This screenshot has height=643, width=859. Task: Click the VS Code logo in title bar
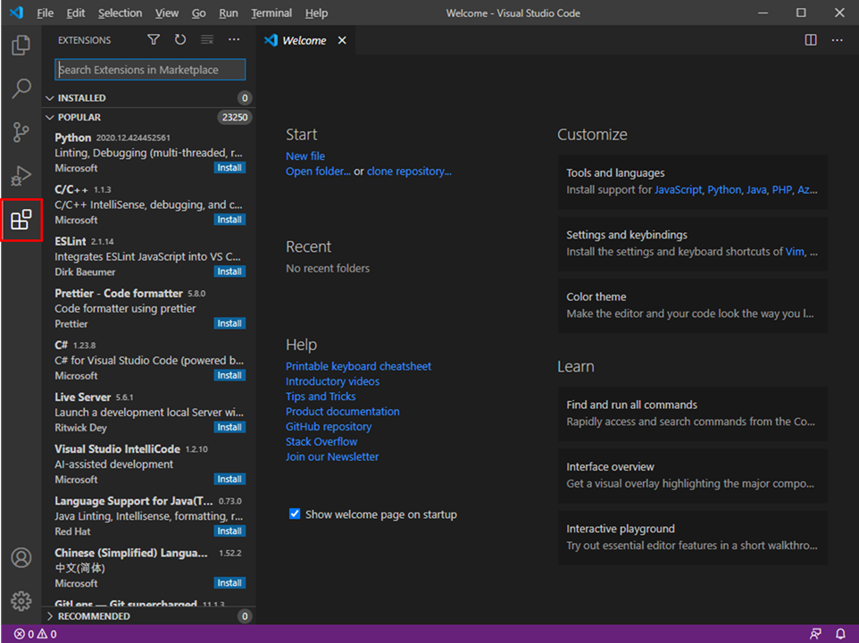pyautogui.click(x=16, y=12)
